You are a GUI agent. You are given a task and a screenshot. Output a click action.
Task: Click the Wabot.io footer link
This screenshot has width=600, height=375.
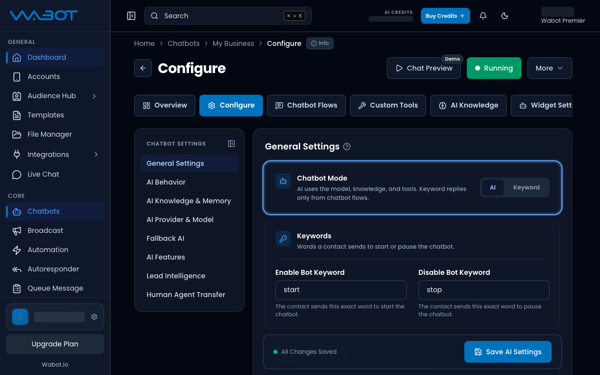[x=55, y=365]
